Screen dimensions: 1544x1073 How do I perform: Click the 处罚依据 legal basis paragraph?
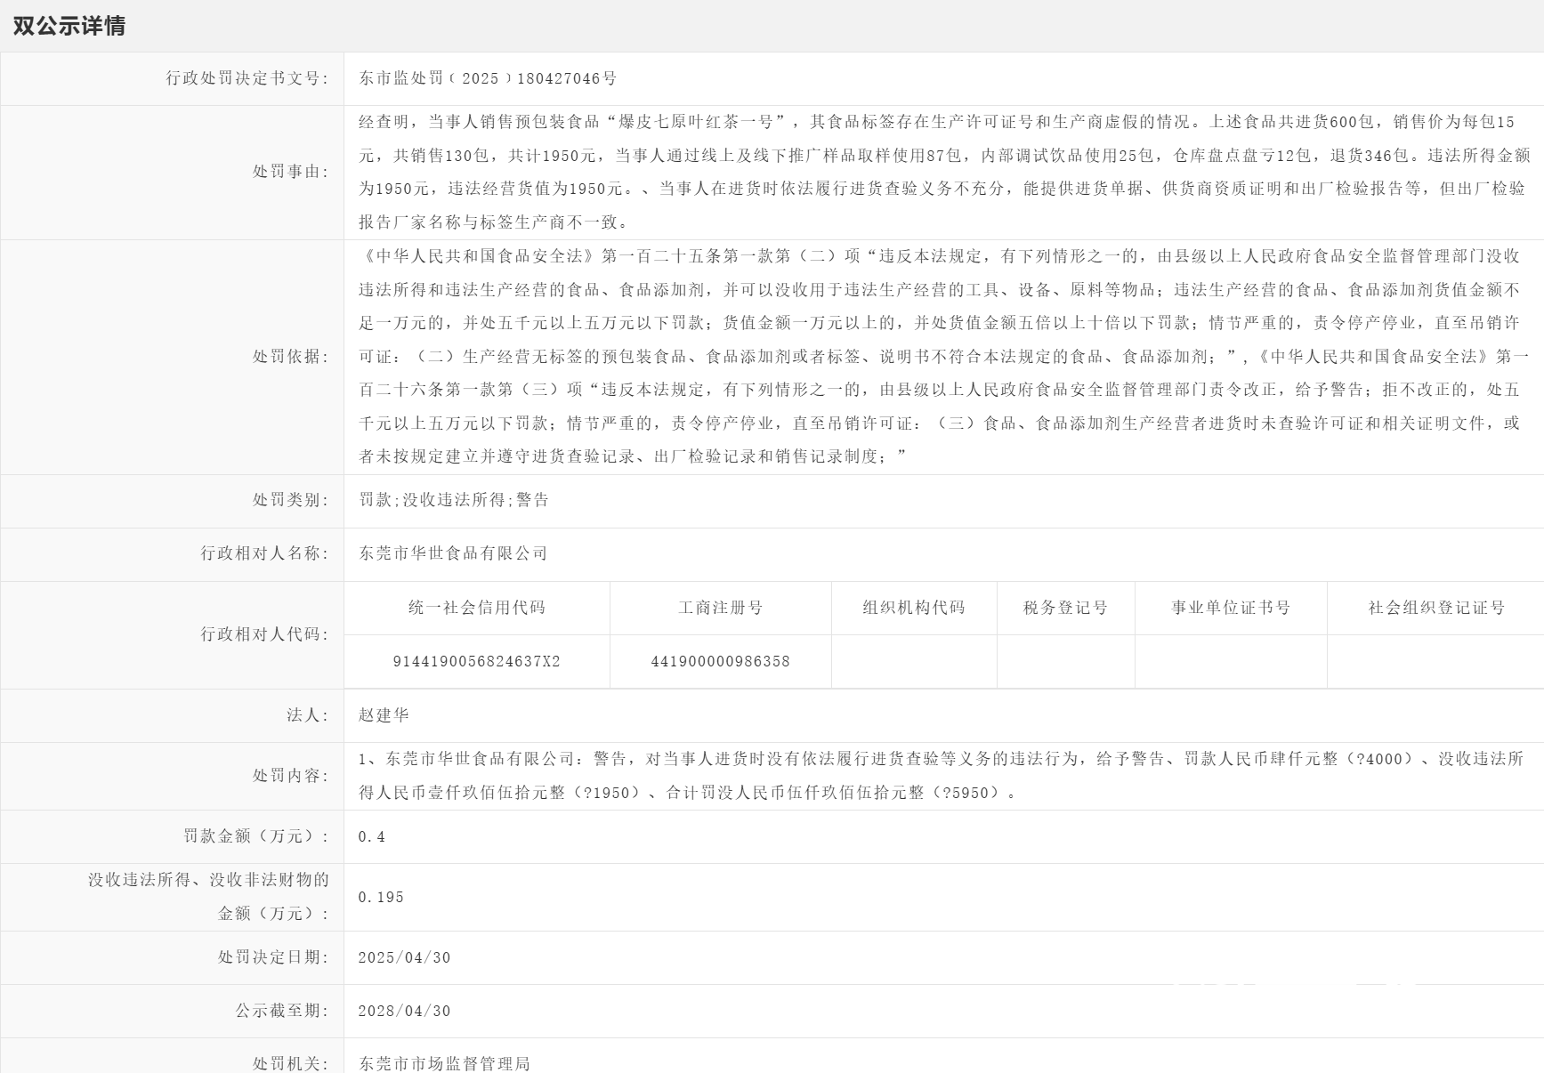(x=944, y=357)
